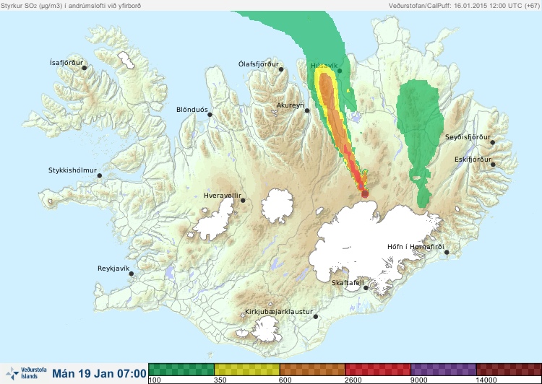542x384 pixels.
Task: Click the 'Skaftafell' label
Action: tap(348, 283)
